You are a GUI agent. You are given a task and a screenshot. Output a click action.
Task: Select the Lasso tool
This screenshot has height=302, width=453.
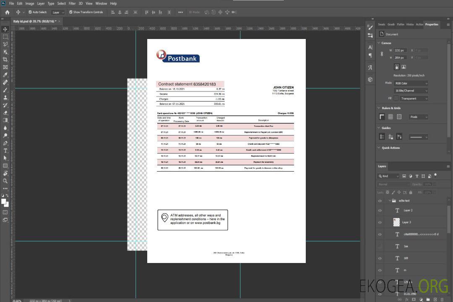(5, 44)
